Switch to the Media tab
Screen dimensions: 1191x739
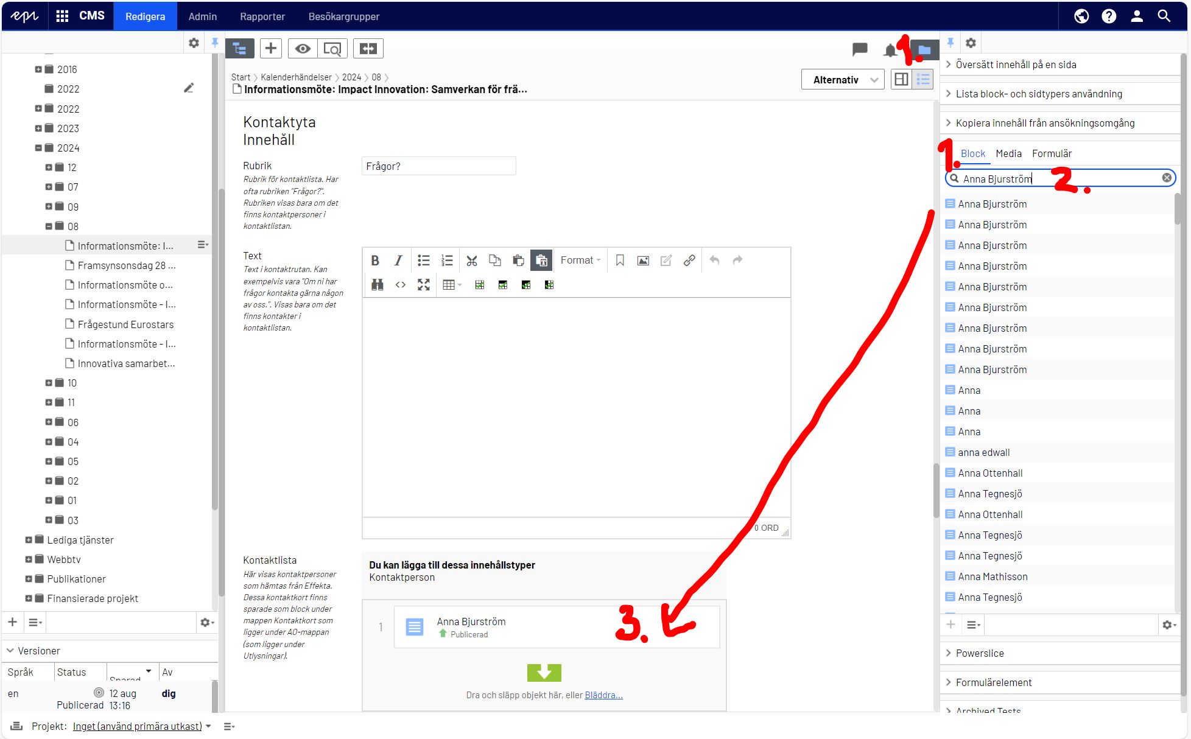[1008, 153]
